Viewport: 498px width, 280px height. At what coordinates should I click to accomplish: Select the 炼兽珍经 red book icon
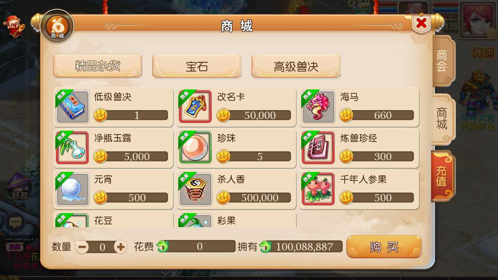coord(319,148)
